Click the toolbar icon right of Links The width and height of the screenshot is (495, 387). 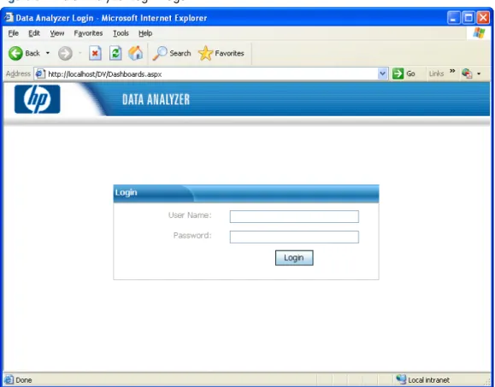click(467, 73)
